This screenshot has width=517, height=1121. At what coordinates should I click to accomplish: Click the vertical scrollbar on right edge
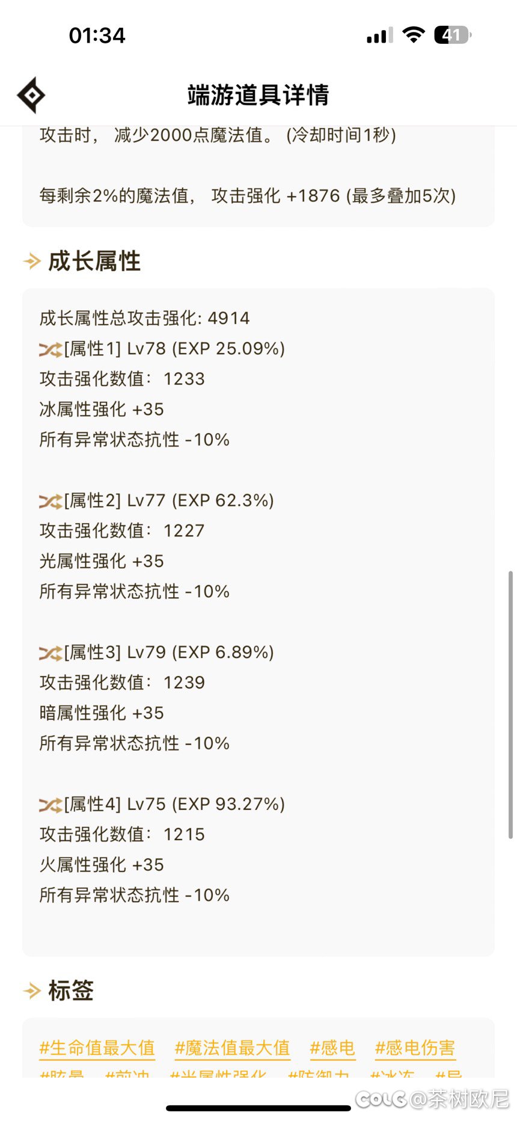[x=511, y=704]
